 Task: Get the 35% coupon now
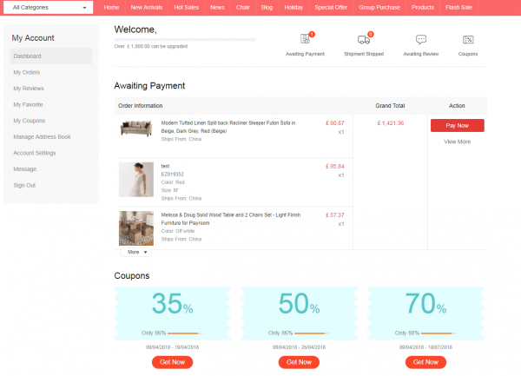click(x=172, y=361)
